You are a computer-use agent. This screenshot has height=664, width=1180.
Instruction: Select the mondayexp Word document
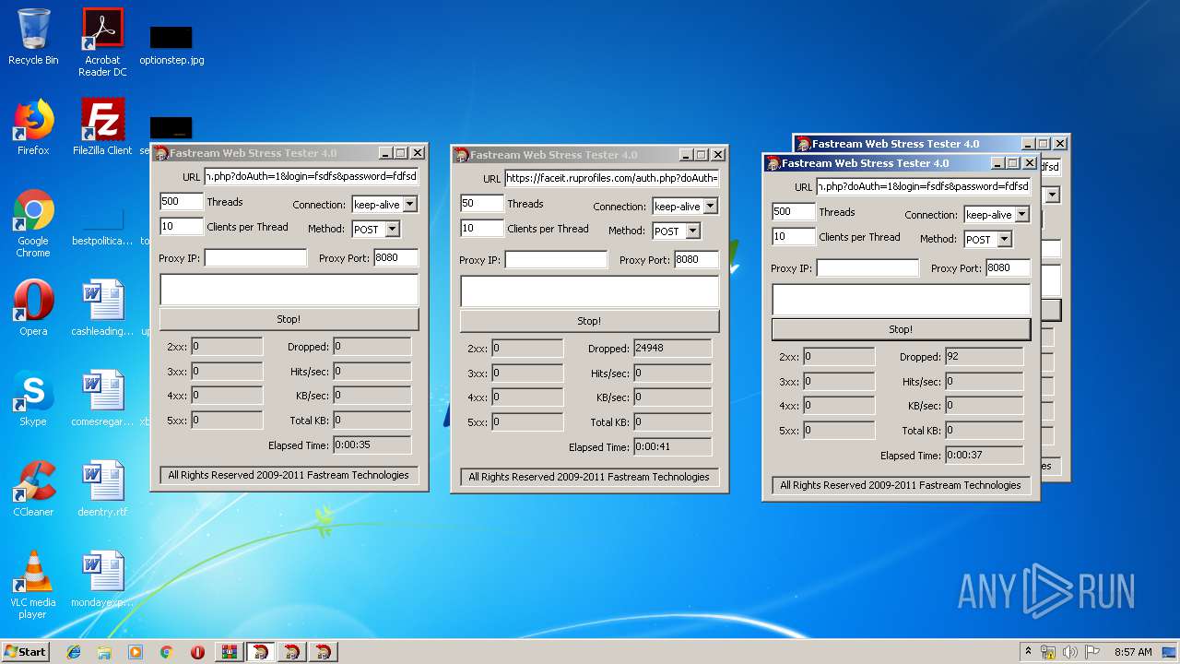(102, 579)
